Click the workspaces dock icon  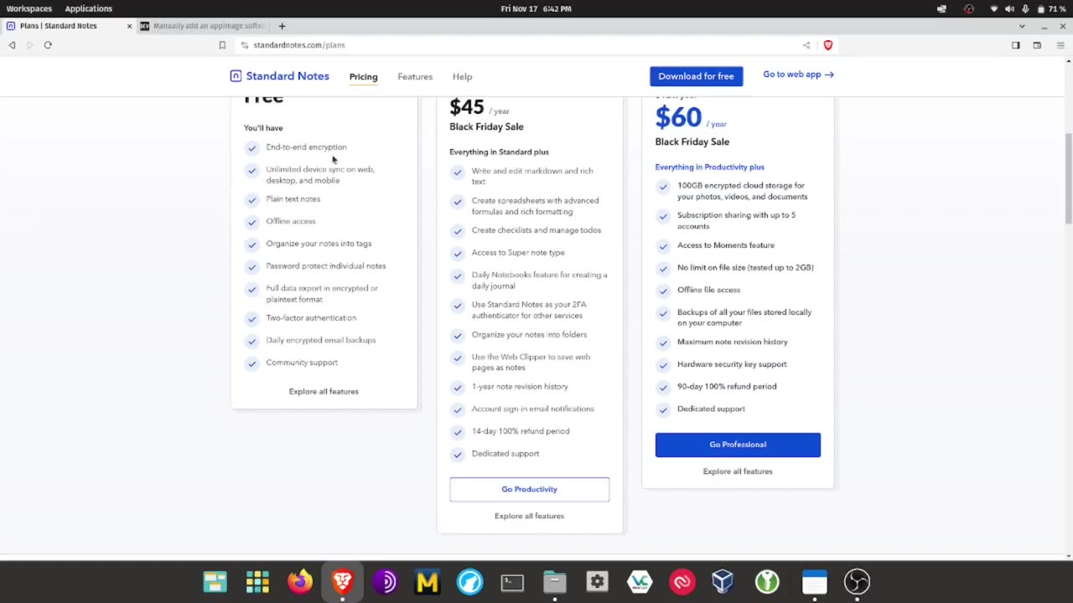[215, 581]
